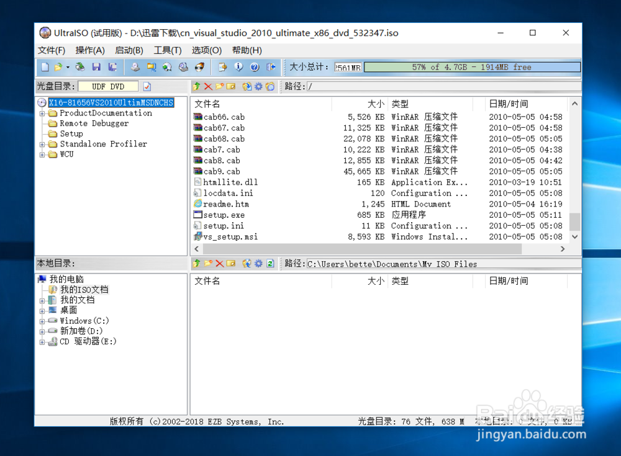
Task: Click the Info toolbar icon
Action: click(238, 67)
